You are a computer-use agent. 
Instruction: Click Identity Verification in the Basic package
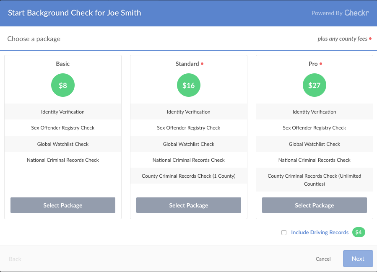pos(62,111)
